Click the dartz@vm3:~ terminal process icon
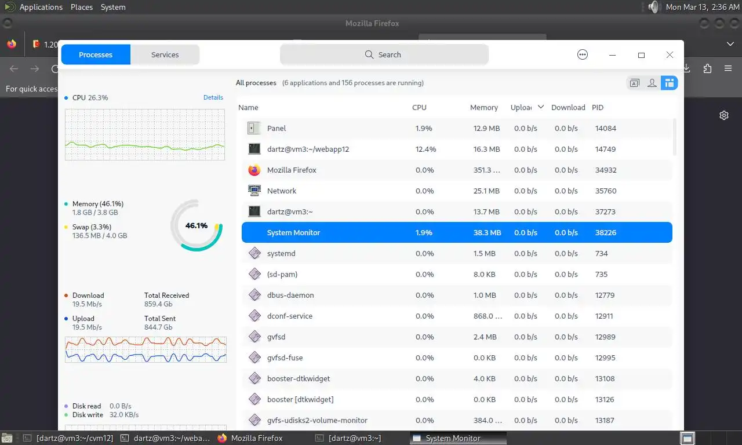The width and height of the screenshot is (742, 445). coord(254,211)
